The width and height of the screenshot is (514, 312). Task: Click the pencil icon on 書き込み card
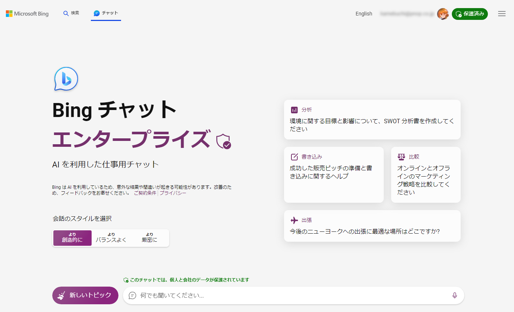[294, 157]
